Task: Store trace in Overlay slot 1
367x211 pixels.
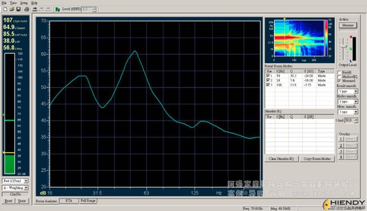Action: click(x=341, y=139)
